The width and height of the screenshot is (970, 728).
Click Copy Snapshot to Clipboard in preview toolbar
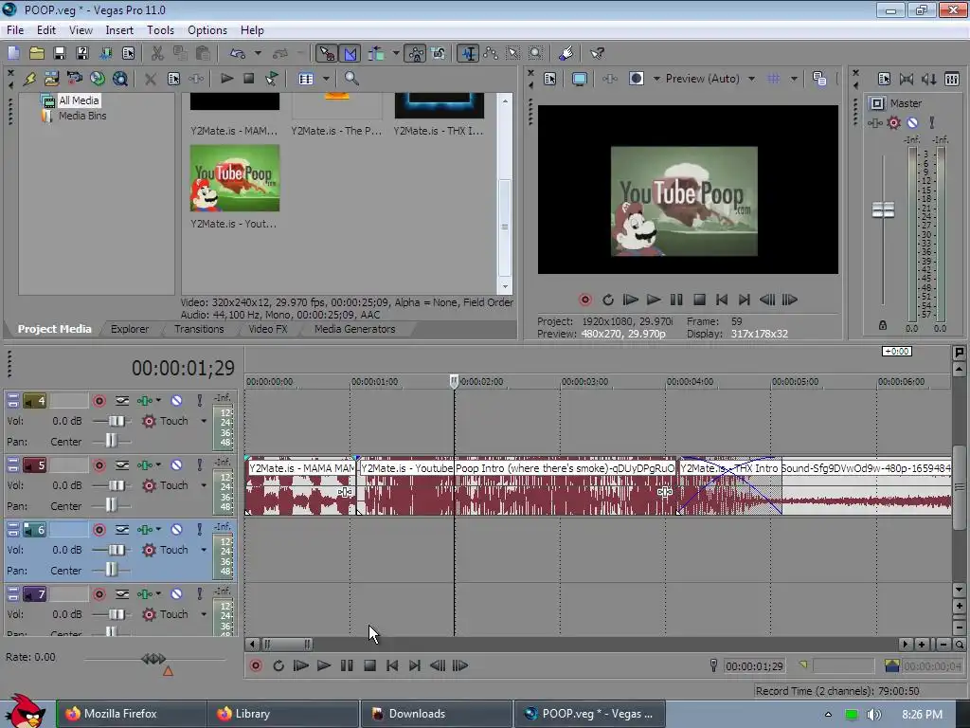pos(819,79)
